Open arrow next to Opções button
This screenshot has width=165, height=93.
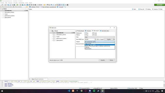(x=114, y=39)
